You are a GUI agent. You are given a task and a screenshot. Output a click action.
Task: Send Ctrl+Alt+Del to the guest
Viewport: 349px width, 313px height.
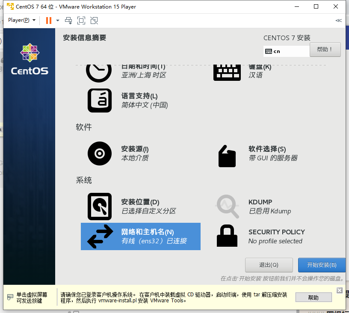(68, 20)
